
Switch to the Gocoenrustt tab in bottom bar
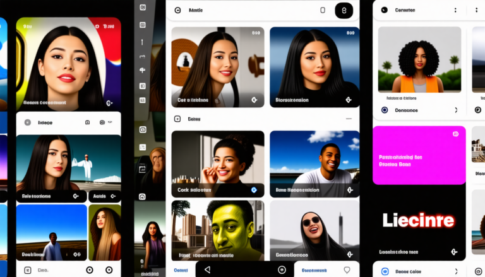click(x=314, y=270)
